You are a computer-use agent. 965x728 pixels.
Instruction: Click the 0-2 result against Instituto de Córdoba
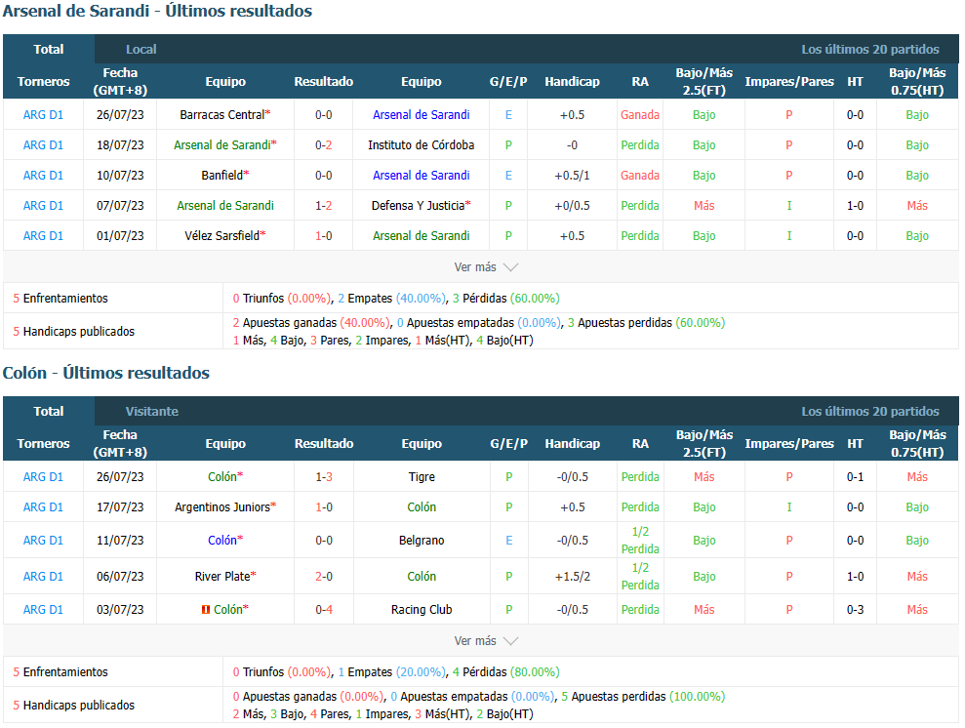324,145
